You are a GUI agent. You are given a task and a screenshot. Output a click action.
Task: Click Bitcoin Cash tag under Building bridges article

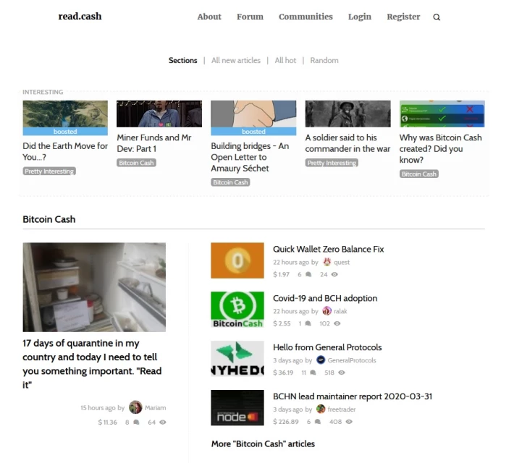(230, 182)
